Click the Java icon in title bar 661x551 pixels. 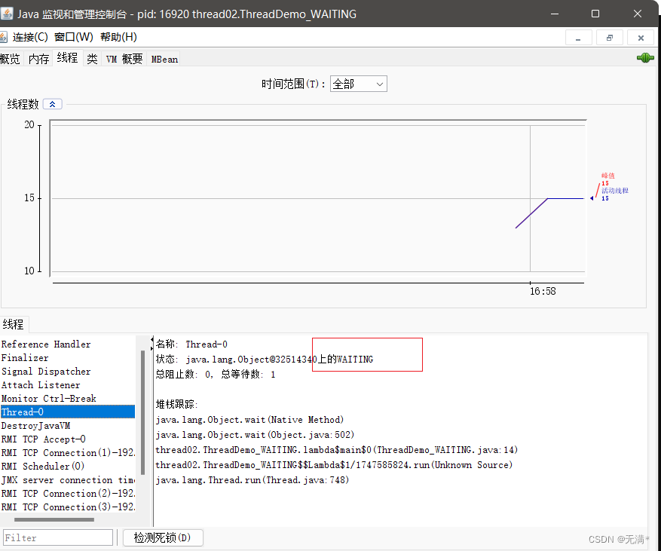[x=7, y=14]
